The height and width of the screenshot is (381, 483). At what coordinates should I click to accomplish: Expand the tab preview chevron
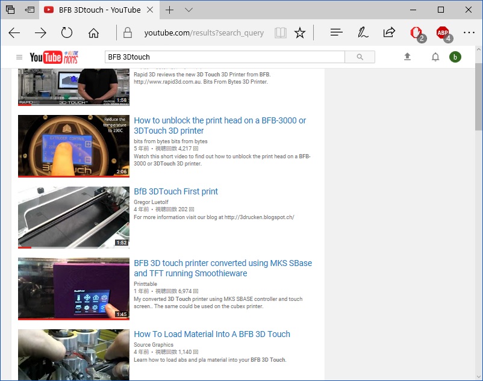189,10
